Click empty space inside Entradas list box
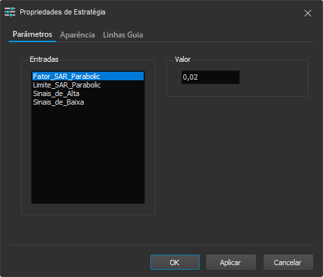Screen dimensions: 323x277 click(88, 153)
